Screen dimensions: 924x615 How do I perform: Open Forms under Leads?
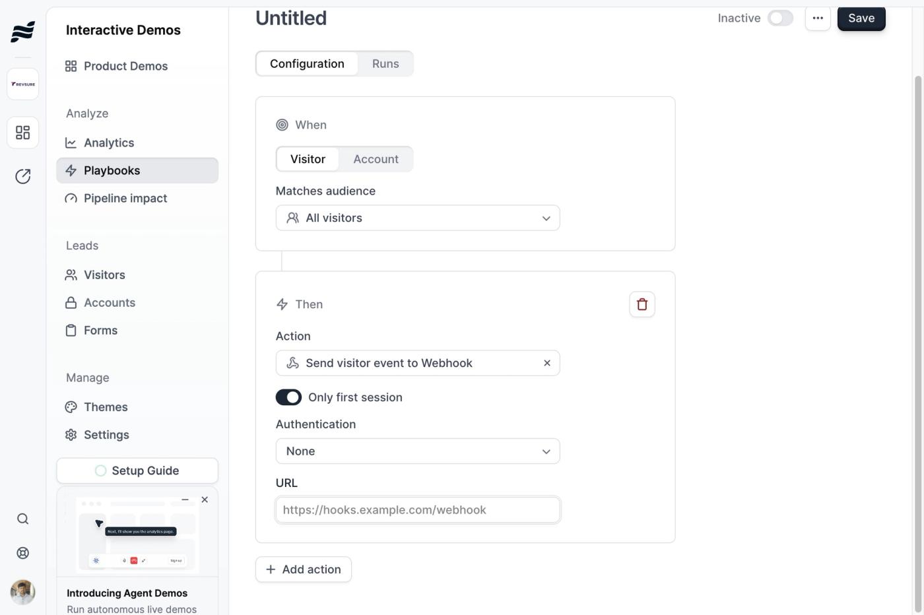point(137,330)
